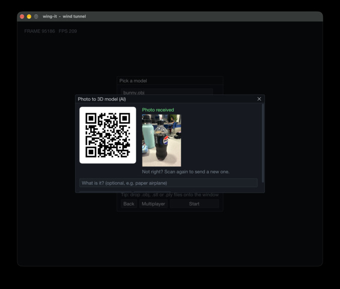This screenshot has width=340, height=289.
Task: Select the bunny.obj model field
Action: pos(167,92)
